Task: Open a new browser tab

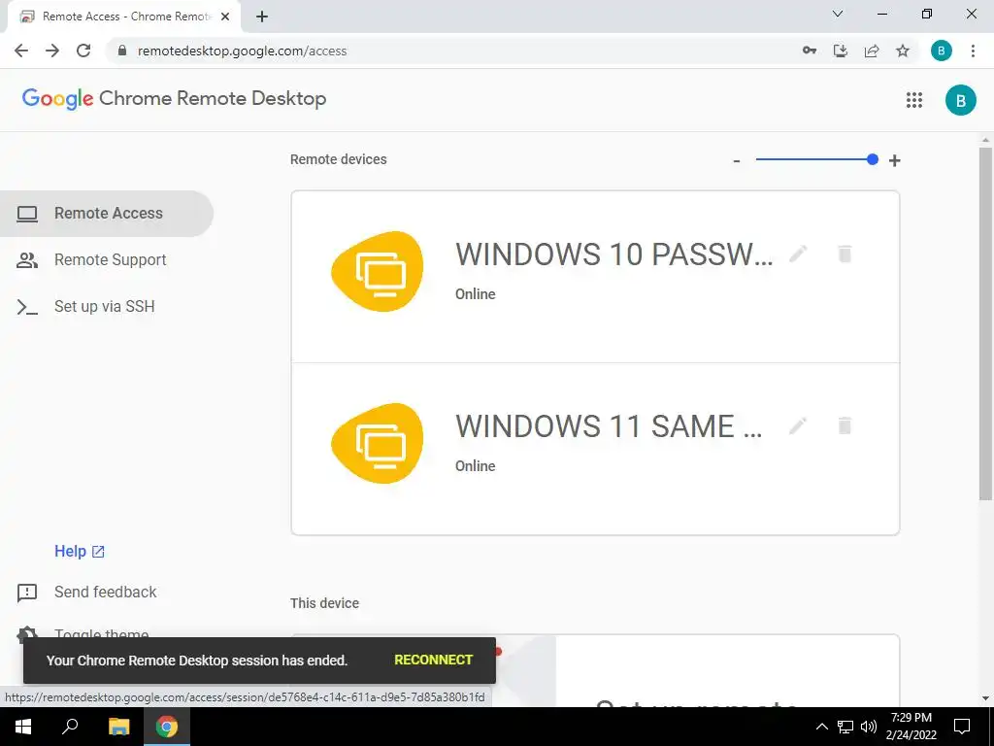Action: (x=262, y=17)
